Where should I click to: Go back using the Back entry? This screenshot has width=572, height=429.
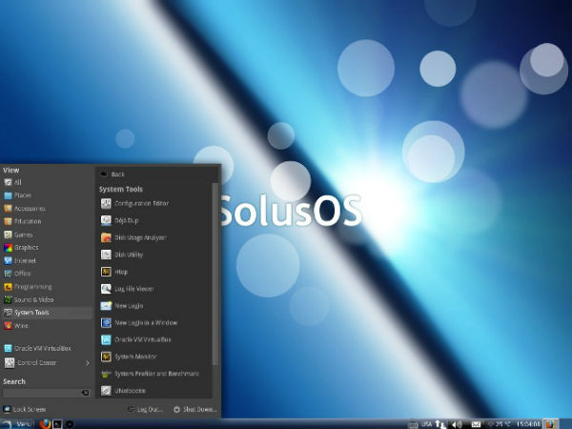[x=117, y=174]
